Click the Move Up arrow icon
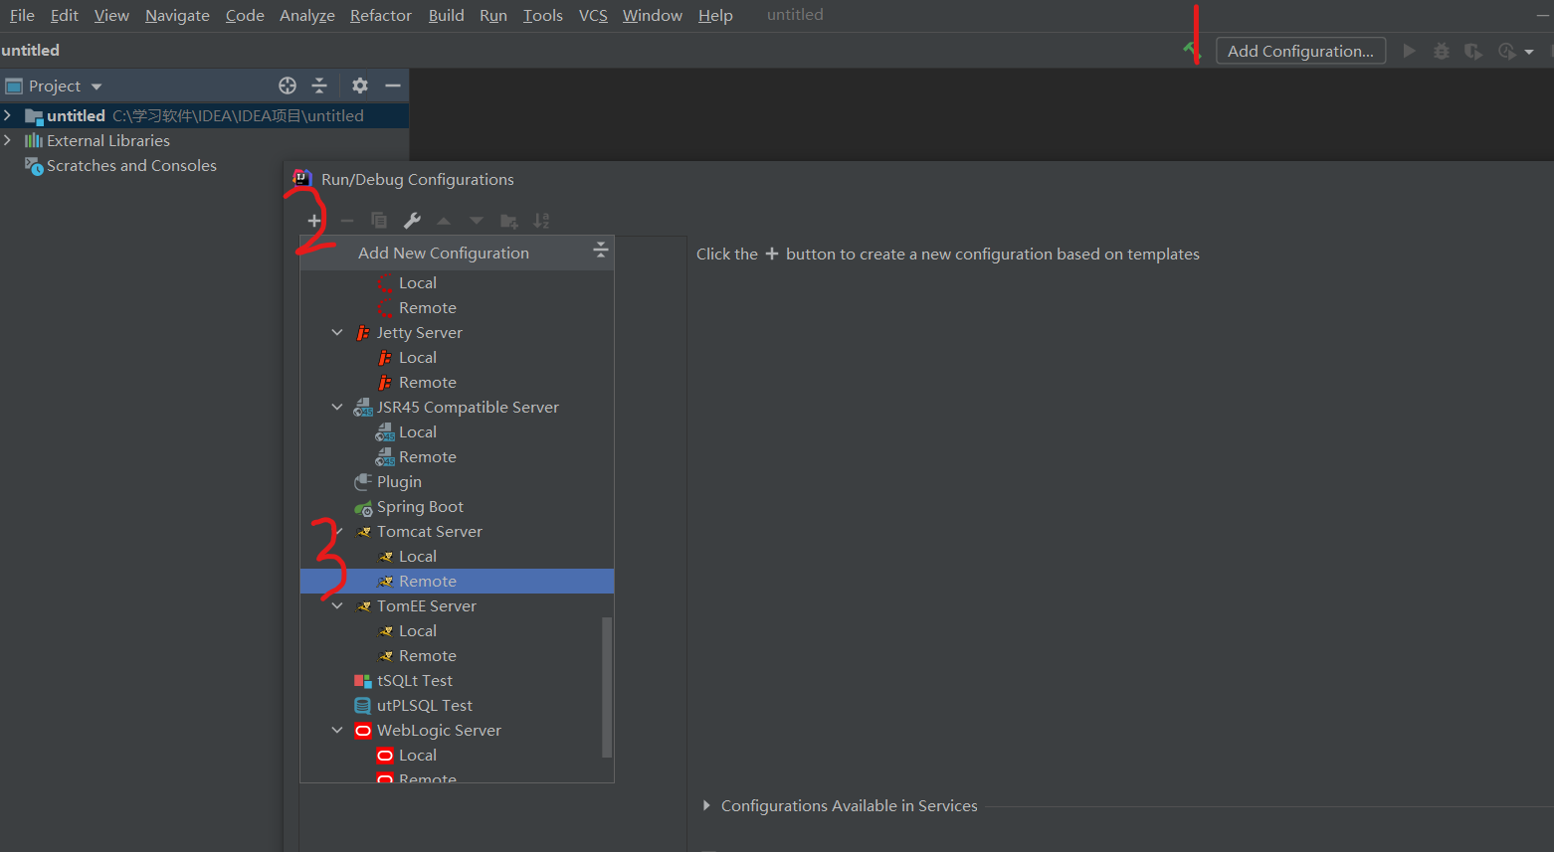Viewport: 1554px width, 852px height. coord(444,221)
